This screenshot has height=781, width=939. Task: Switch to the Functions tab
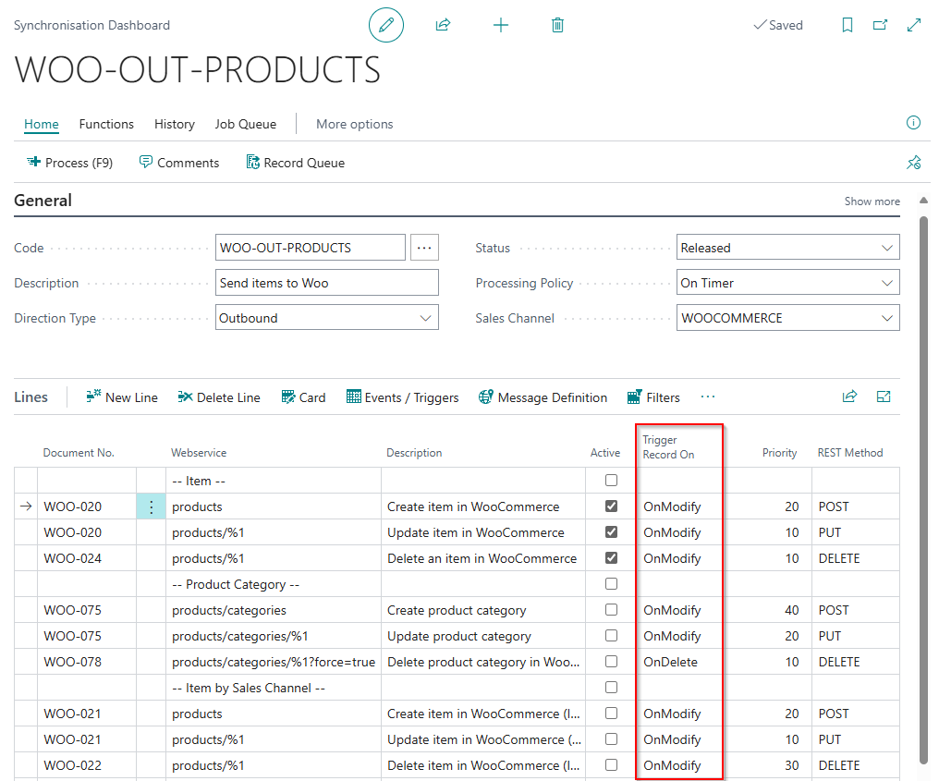pyautogui.click(x=106, y=124)
